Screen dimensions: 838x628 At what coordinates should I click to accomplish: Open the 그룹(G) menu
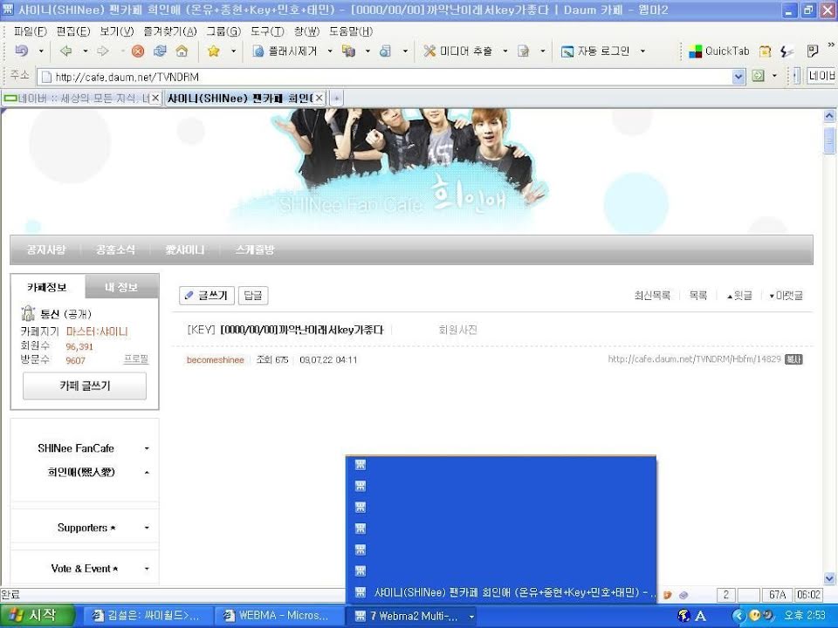tap(223, 31)
